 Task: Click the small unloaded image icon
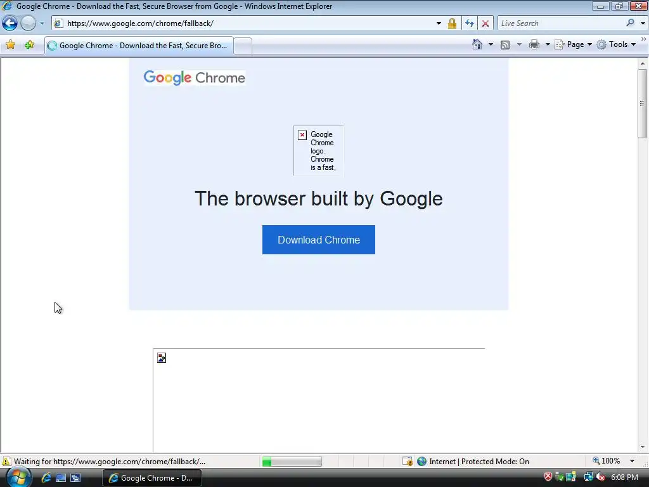point(162,358)
